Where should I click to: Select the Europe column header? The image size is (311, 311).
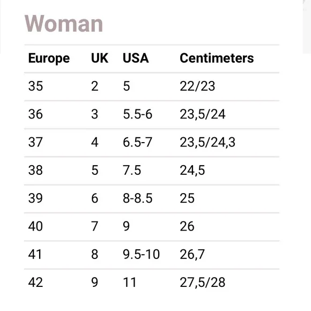pos(49,58)
